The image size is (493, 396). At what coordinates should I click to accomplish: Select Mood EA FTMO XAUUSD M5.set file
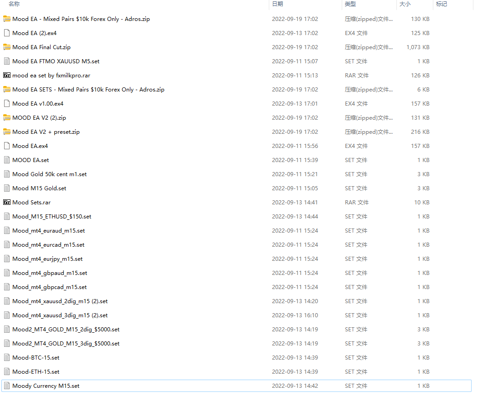56,61
